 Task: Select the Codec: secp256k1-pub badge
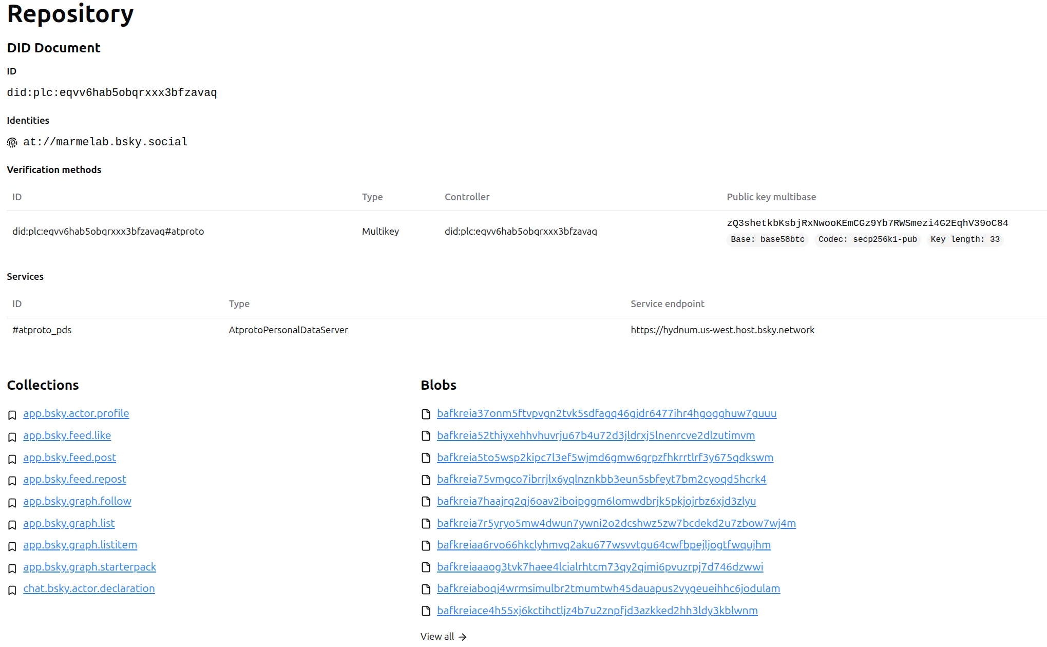point(867,239)
